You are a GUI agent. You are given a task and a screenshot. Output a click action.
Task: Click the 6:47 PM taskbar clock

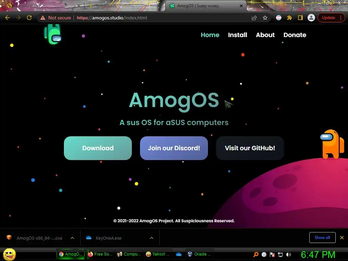pyautogui.click(x=318, y=255)
